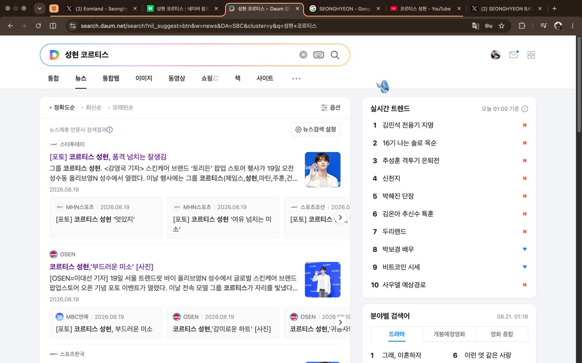Viewport: 582px width, 363px height.
Task: Open the media control icon in toolbar
Action: point(544,26)
